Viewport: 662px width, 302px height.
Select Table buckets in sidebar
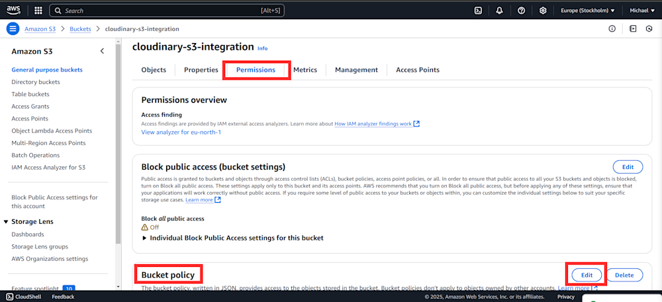30,94
